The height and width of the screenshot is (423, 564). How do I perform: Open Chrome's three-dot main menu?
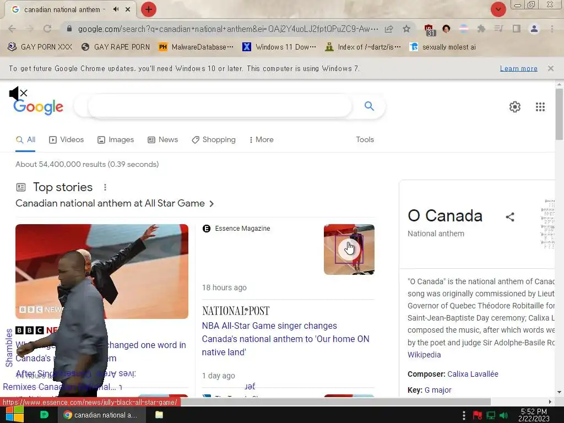point(552,29)
